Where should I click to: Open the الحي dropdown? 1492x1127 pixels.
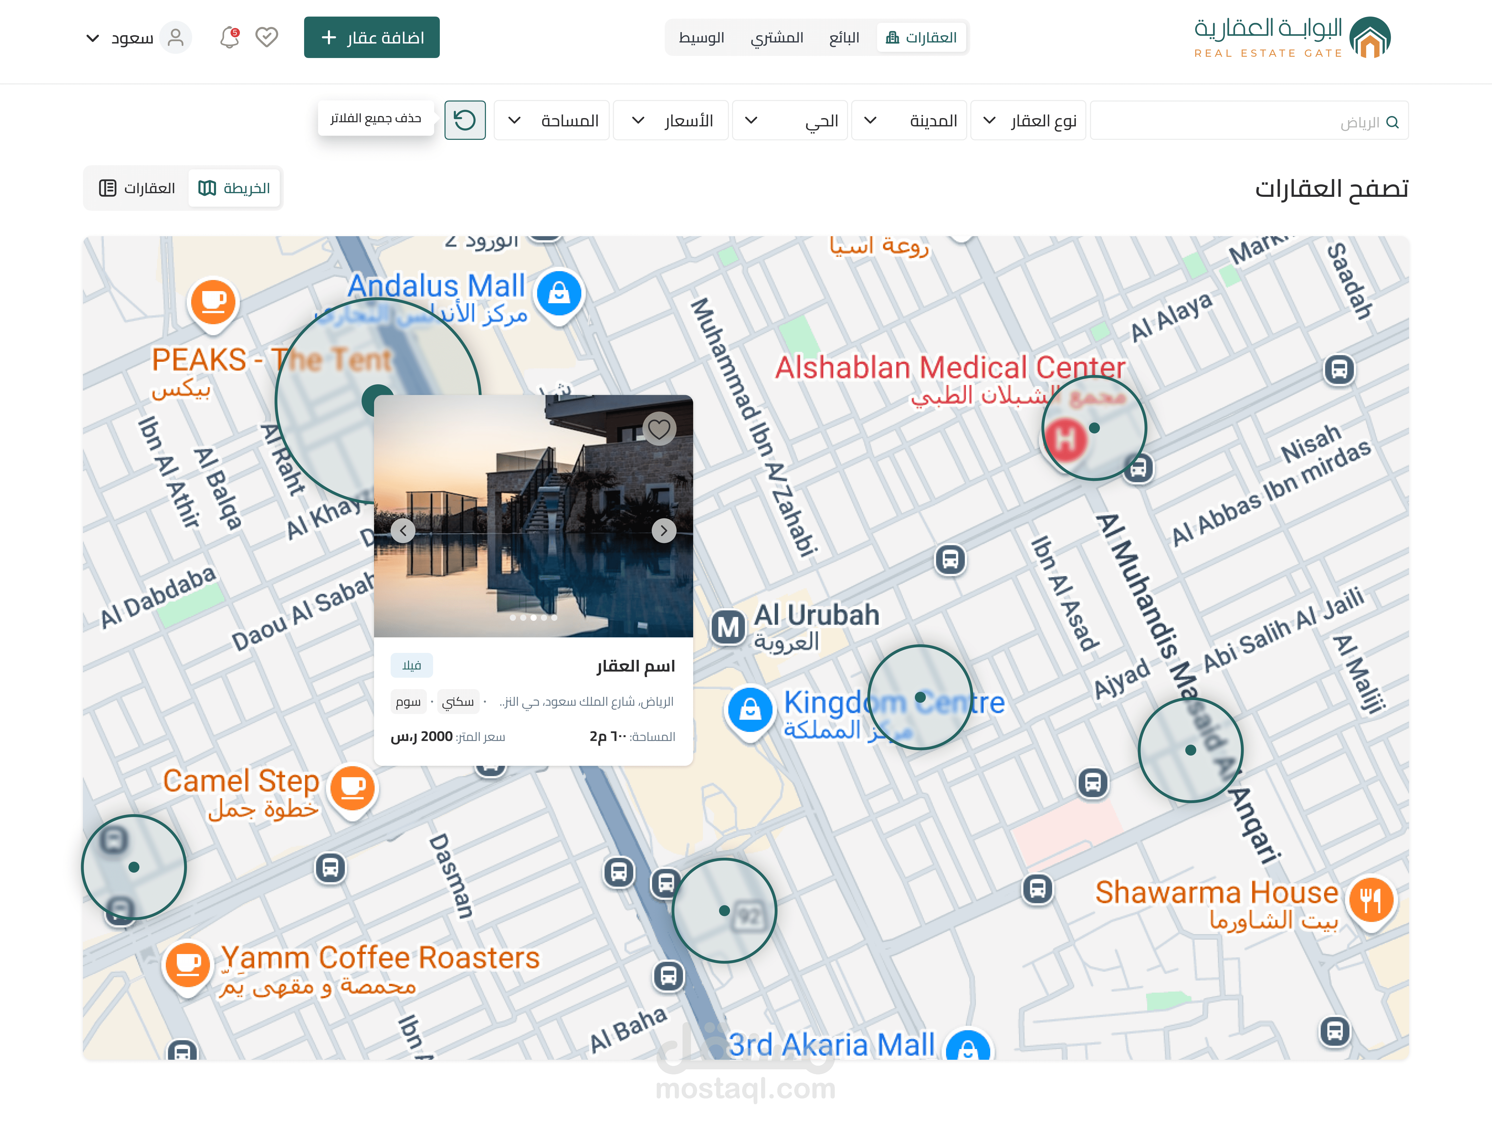790,121
